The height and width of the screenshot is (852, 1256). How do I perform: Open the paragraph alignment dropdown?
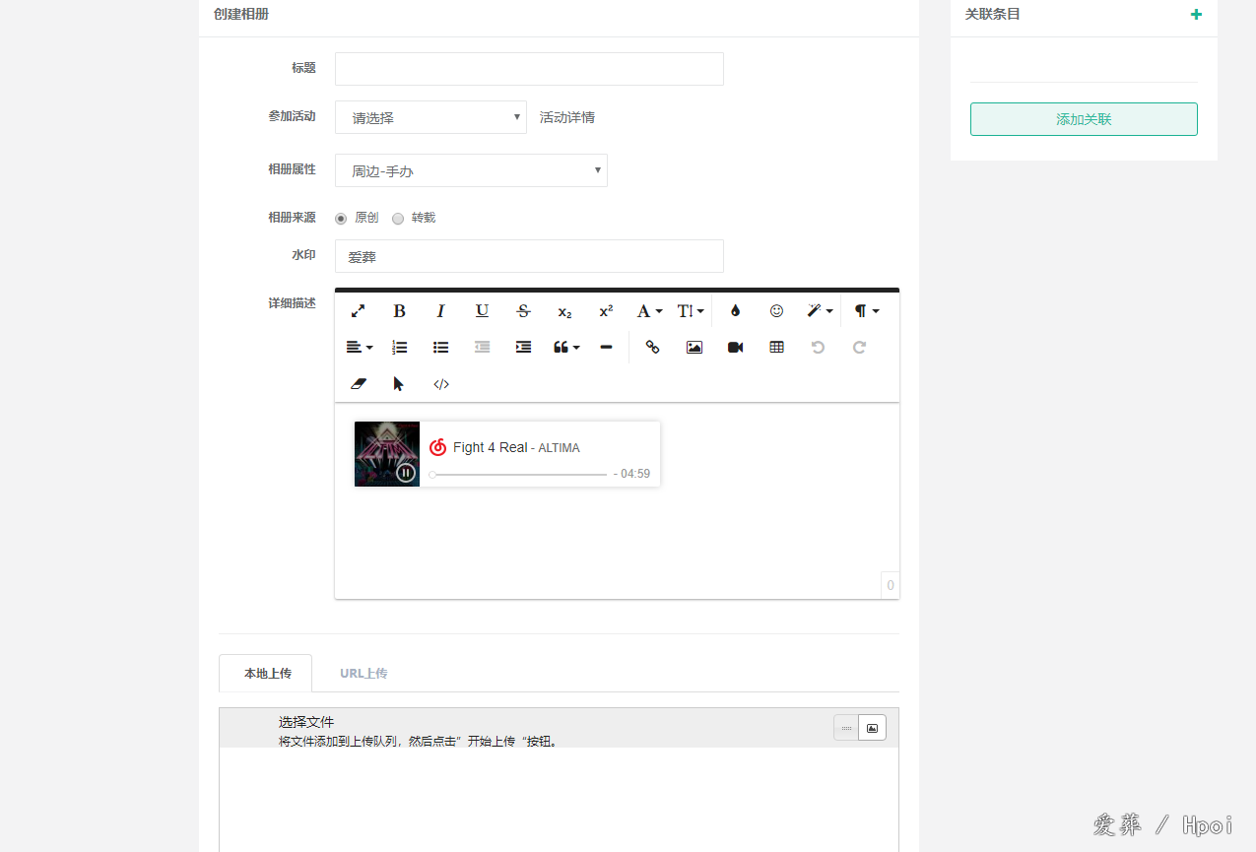pos(359,347)
